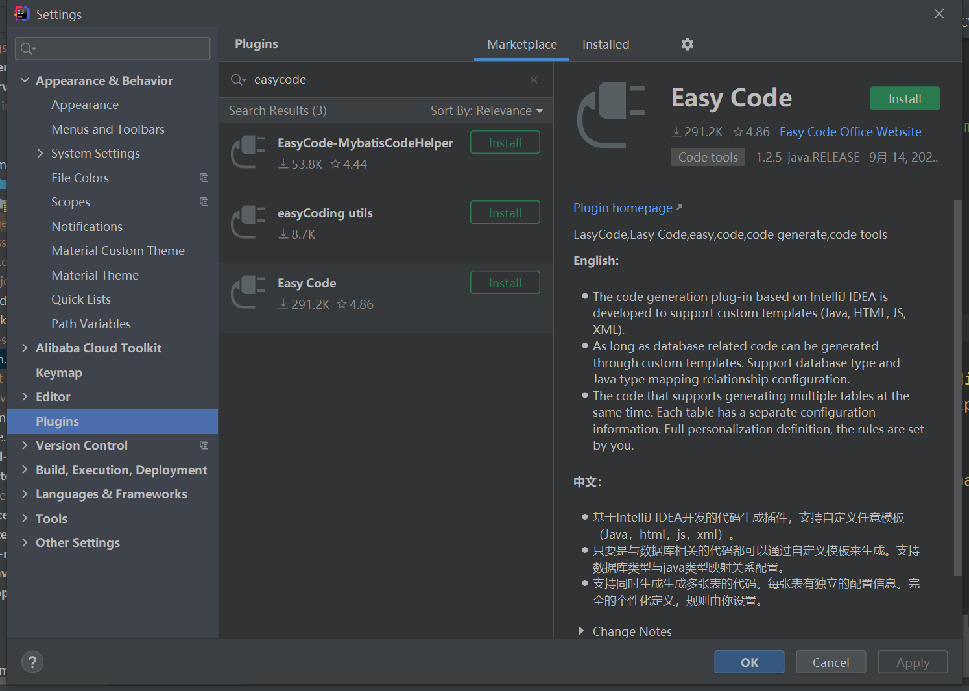Select Appearance settings page
Image resolution: width=969 pixels, height=691 pixels.
[85, 105]
